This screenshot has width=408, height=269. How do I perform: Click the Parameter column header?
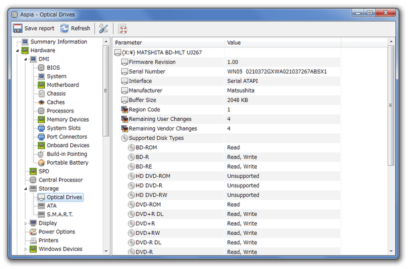[x=169, y=43]
